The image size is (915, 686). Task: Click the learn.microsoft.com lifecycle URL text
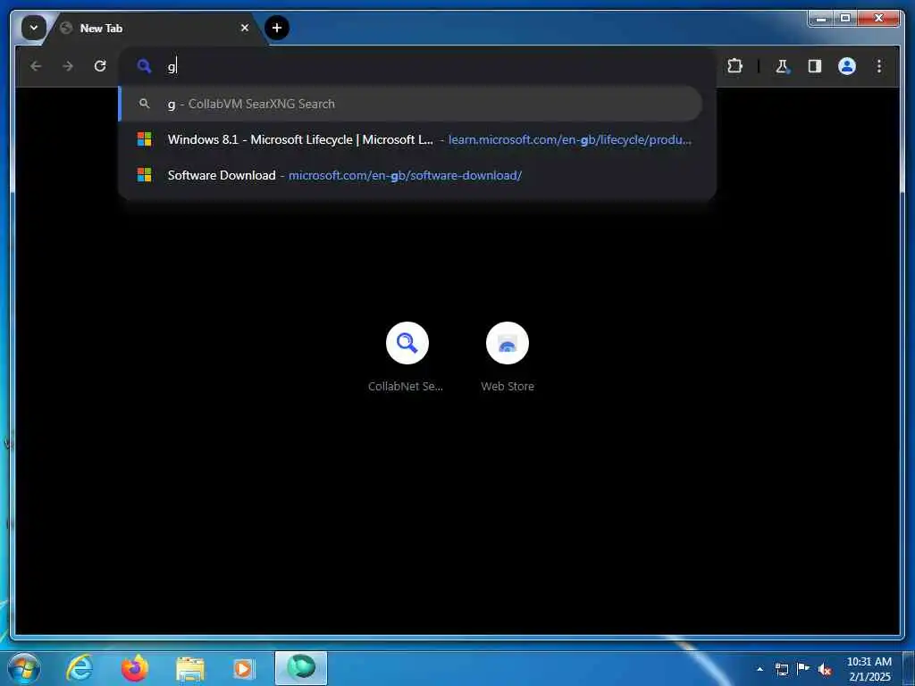(x=569, y=139)
